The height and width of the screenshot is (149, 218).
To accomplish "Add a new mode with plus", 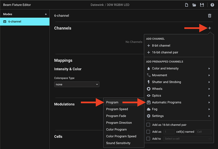I will pos(46,14).
